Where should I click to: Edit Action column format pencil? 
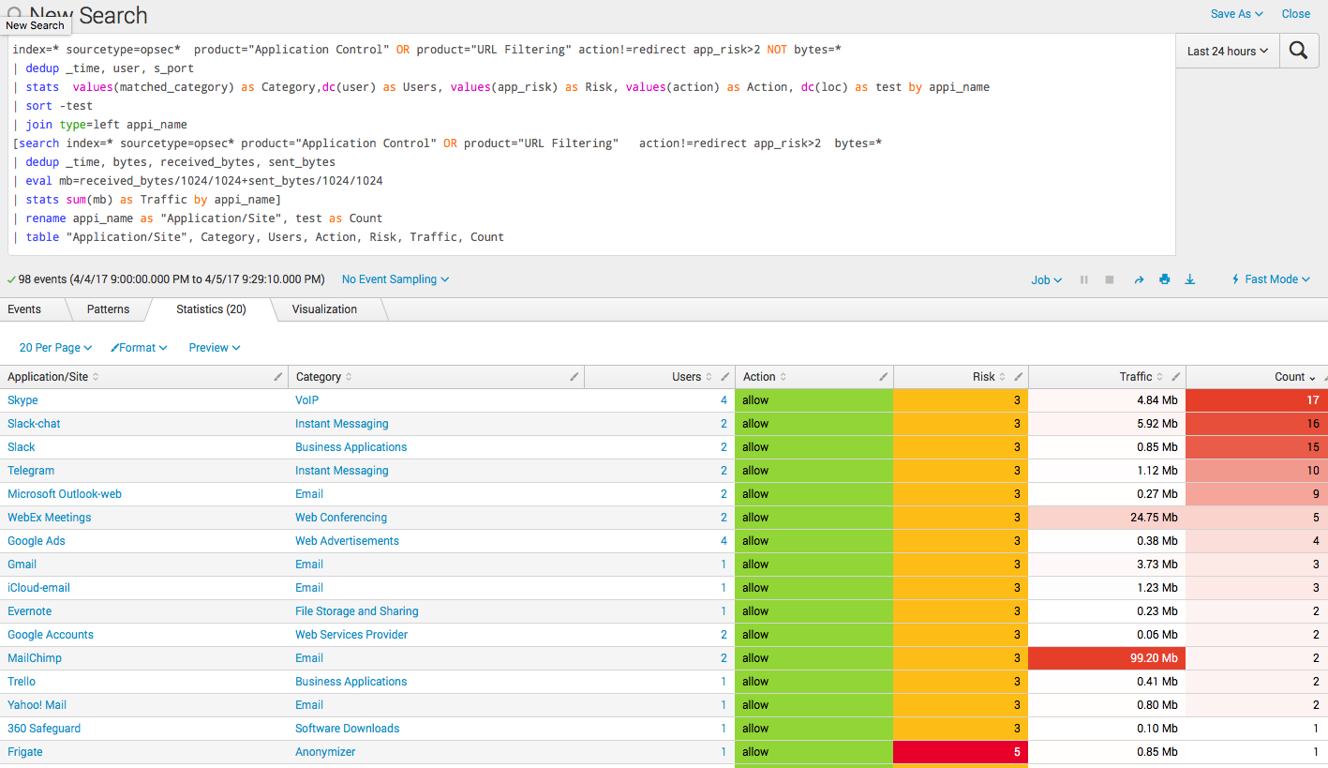coord(883,377)
